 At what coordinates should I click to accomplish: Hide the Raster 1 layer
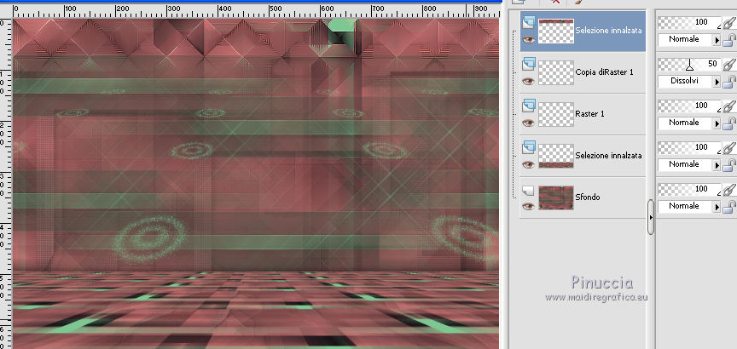[529, 123]
